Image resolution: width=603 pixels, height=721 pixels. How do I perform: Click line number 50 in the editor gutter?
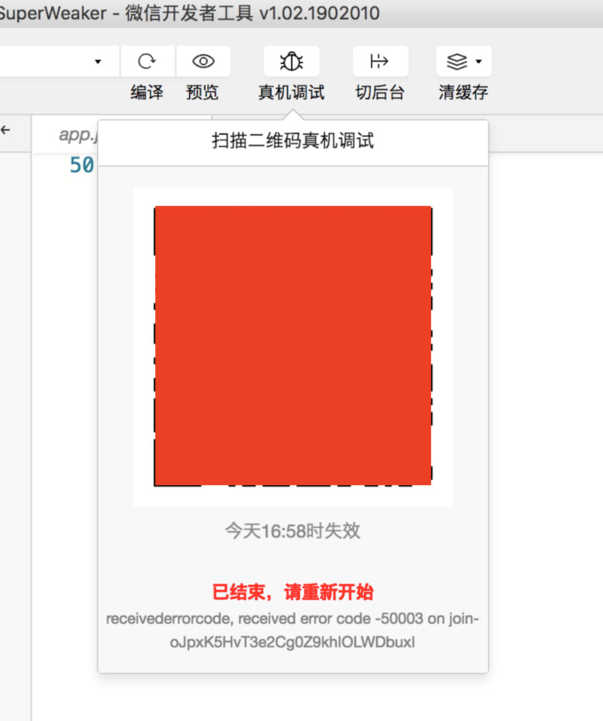point(82,165)
